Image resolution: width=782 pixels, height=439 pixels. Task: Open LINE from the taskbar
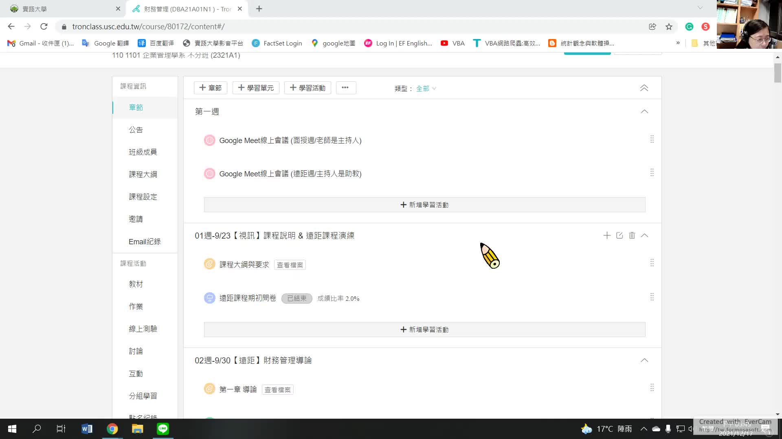[x=163, y=429]
